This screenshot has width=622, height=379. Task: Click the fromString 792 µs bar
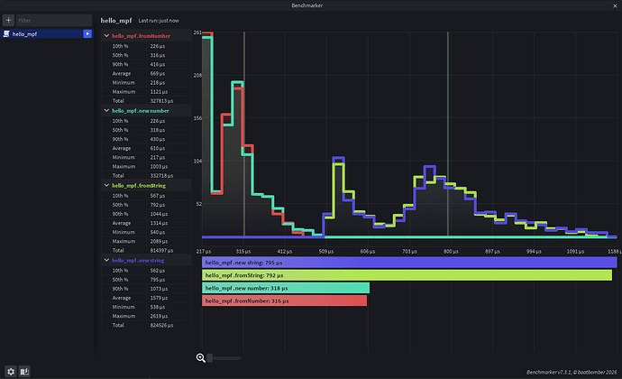click(x=407, y=275)
